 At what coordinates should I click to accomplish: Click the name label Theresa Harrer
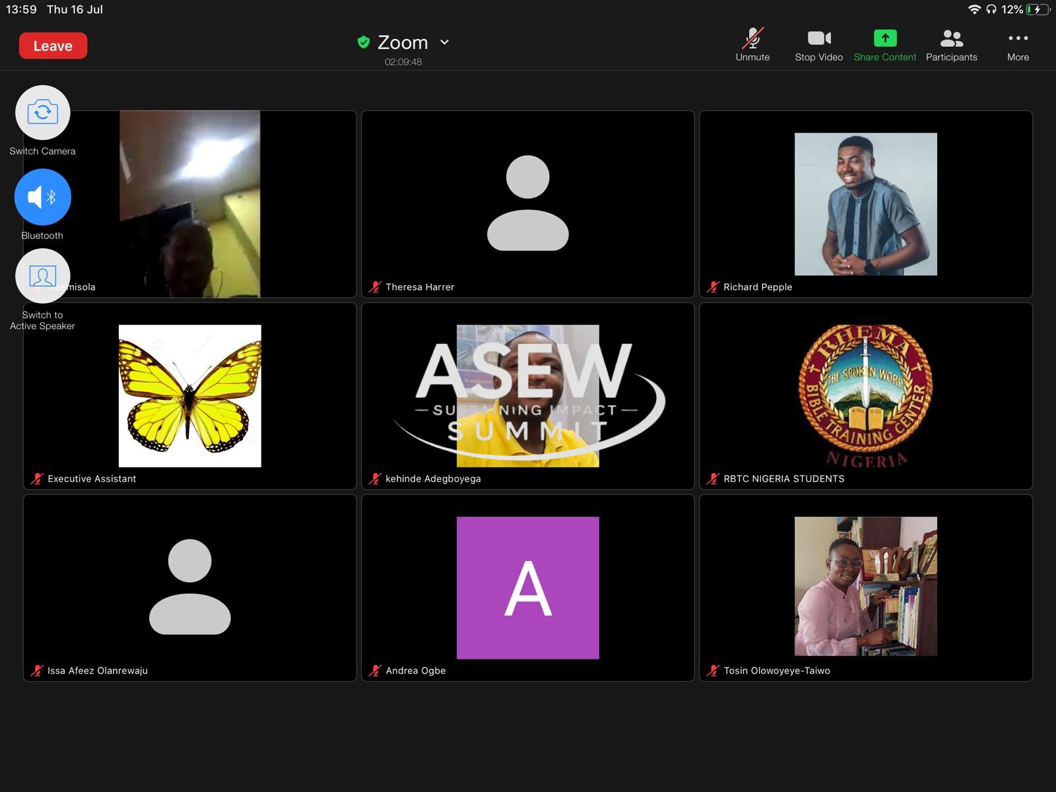point(420,286)
